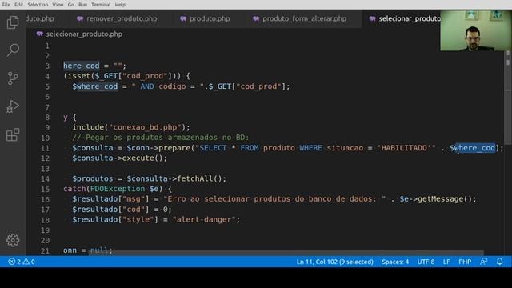Change indentation via Spaces: 4

coord(395,262)
